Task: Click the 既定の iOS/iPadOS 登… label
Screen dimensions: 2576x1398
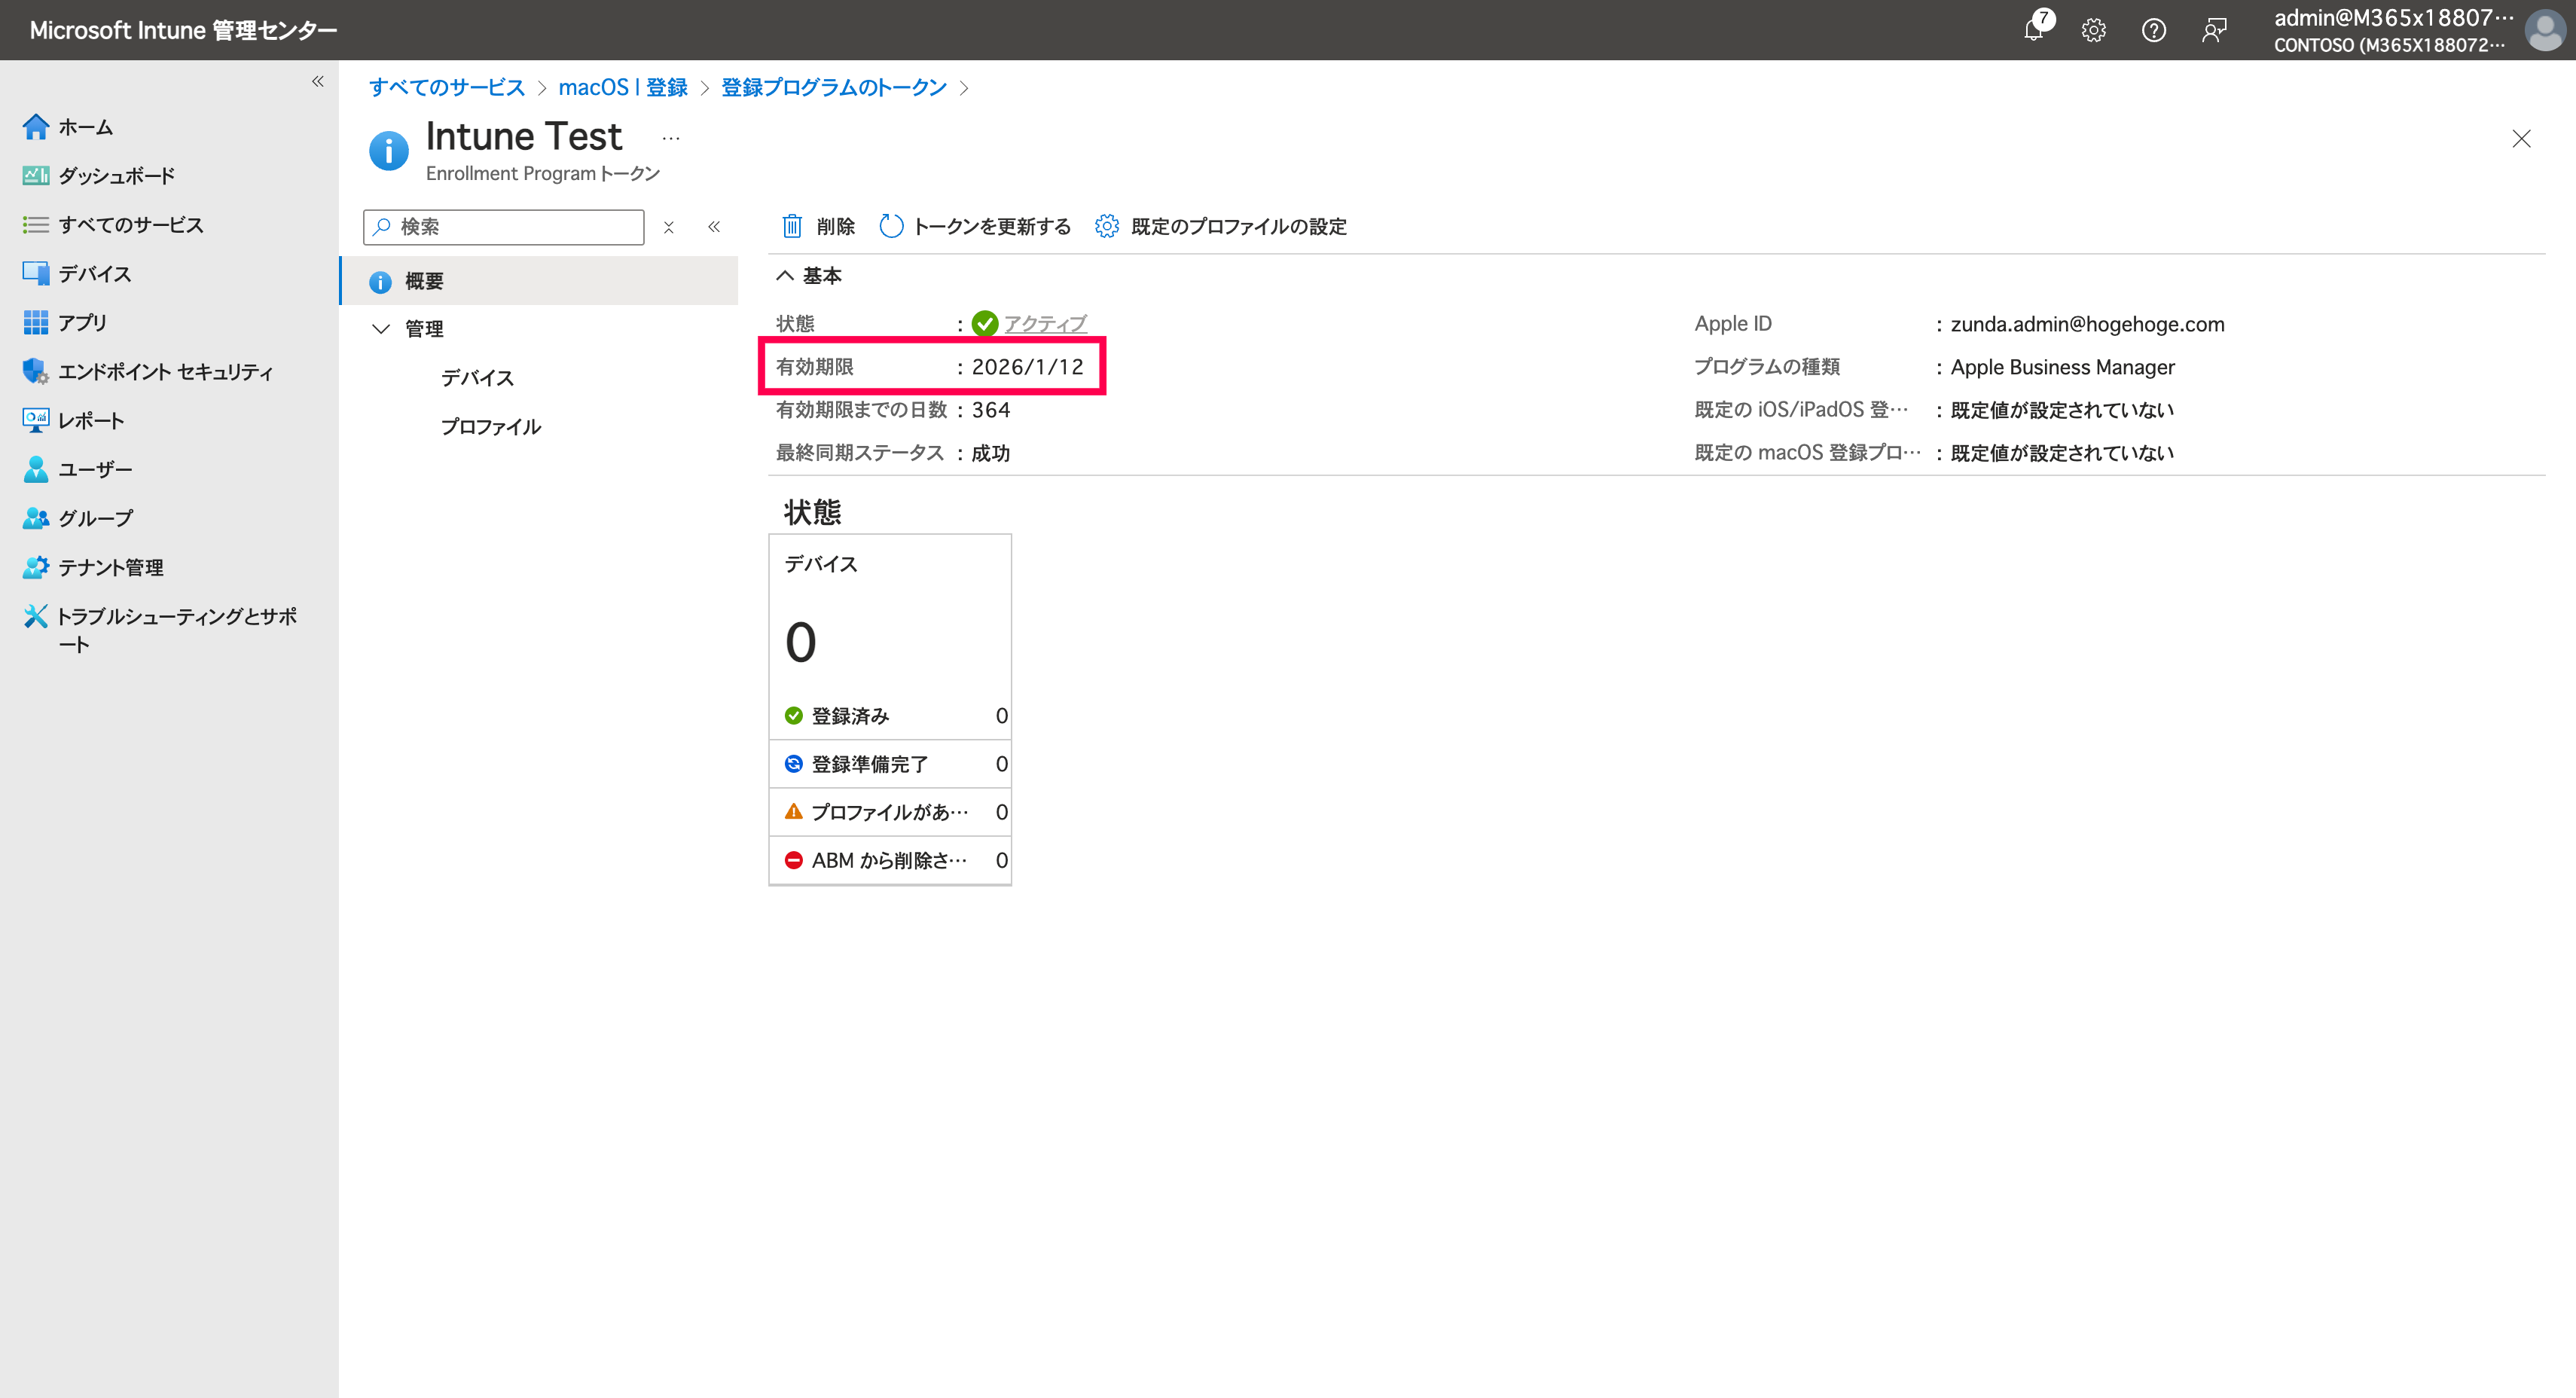Action: [1802, 410]
